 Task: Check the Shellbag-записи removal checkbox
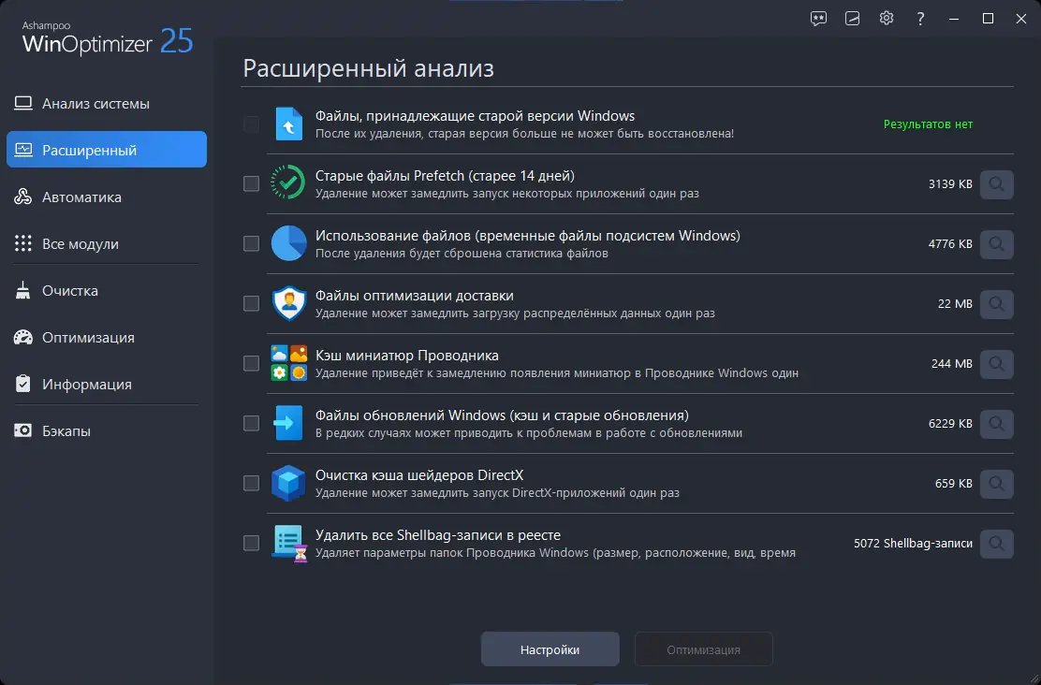click(250, 544)
